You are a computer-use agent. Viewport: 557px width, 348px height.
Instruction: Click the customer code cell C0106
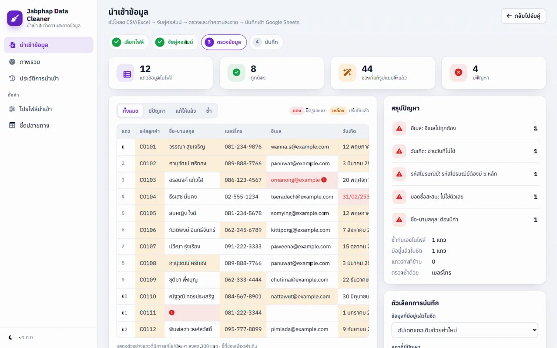coord(150,230)
